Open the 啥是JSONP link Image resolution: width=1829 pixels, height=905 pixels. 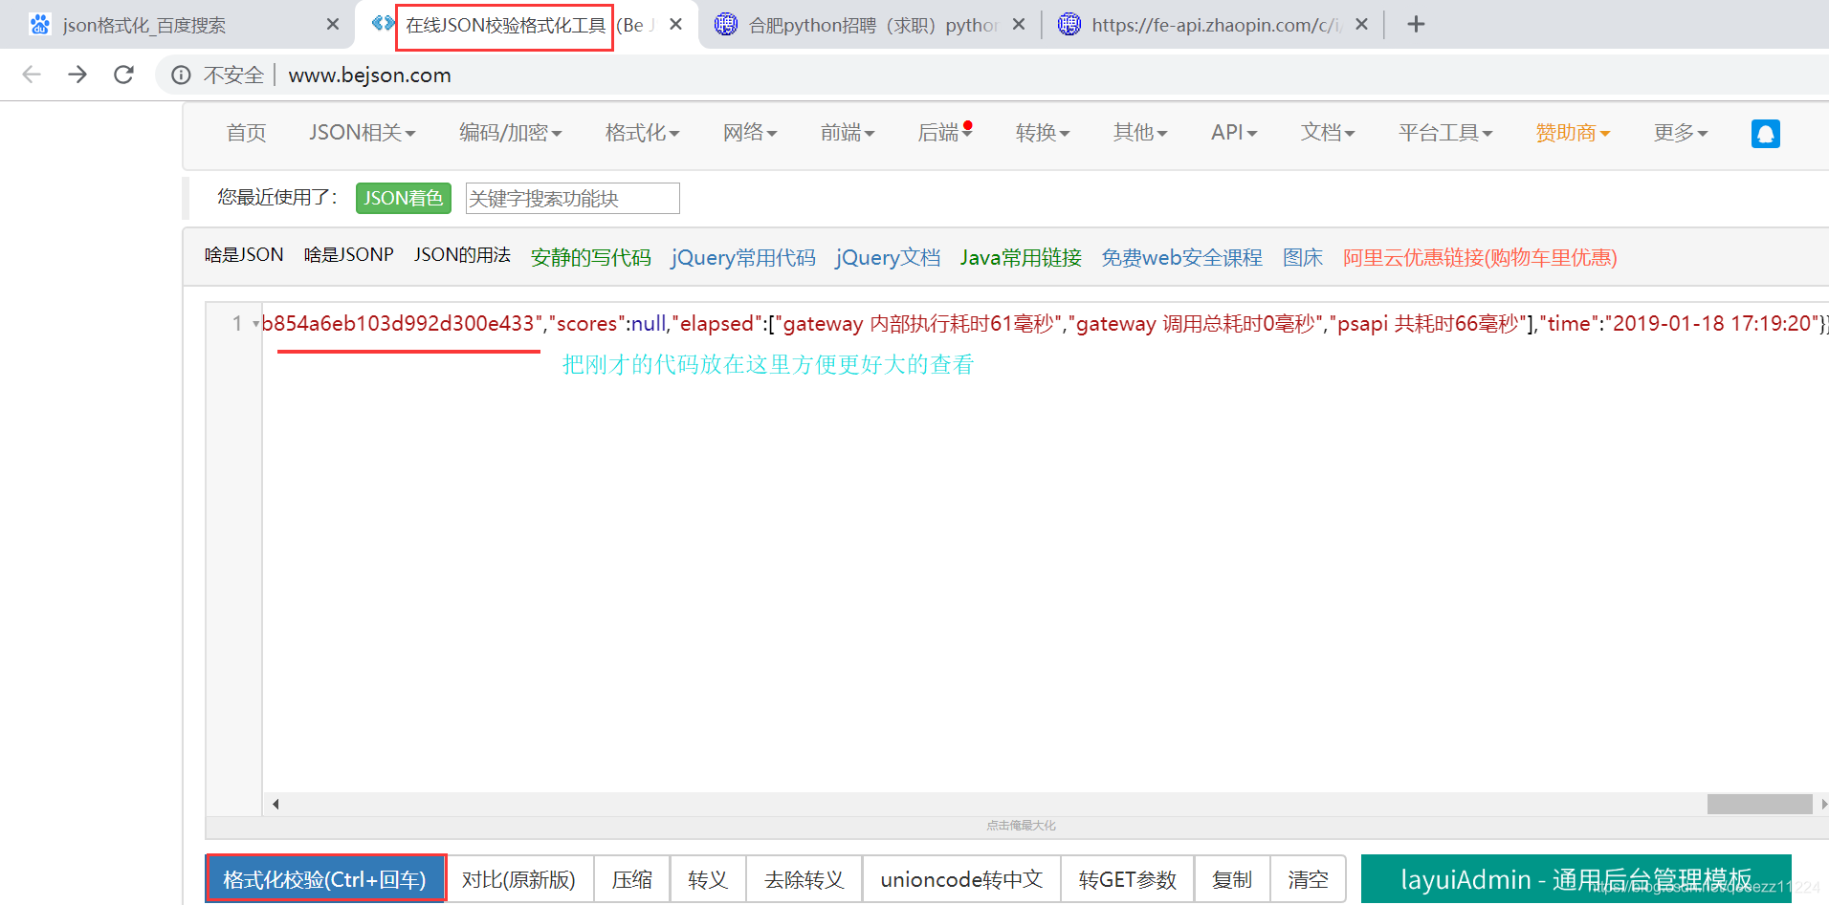[349, 255]
